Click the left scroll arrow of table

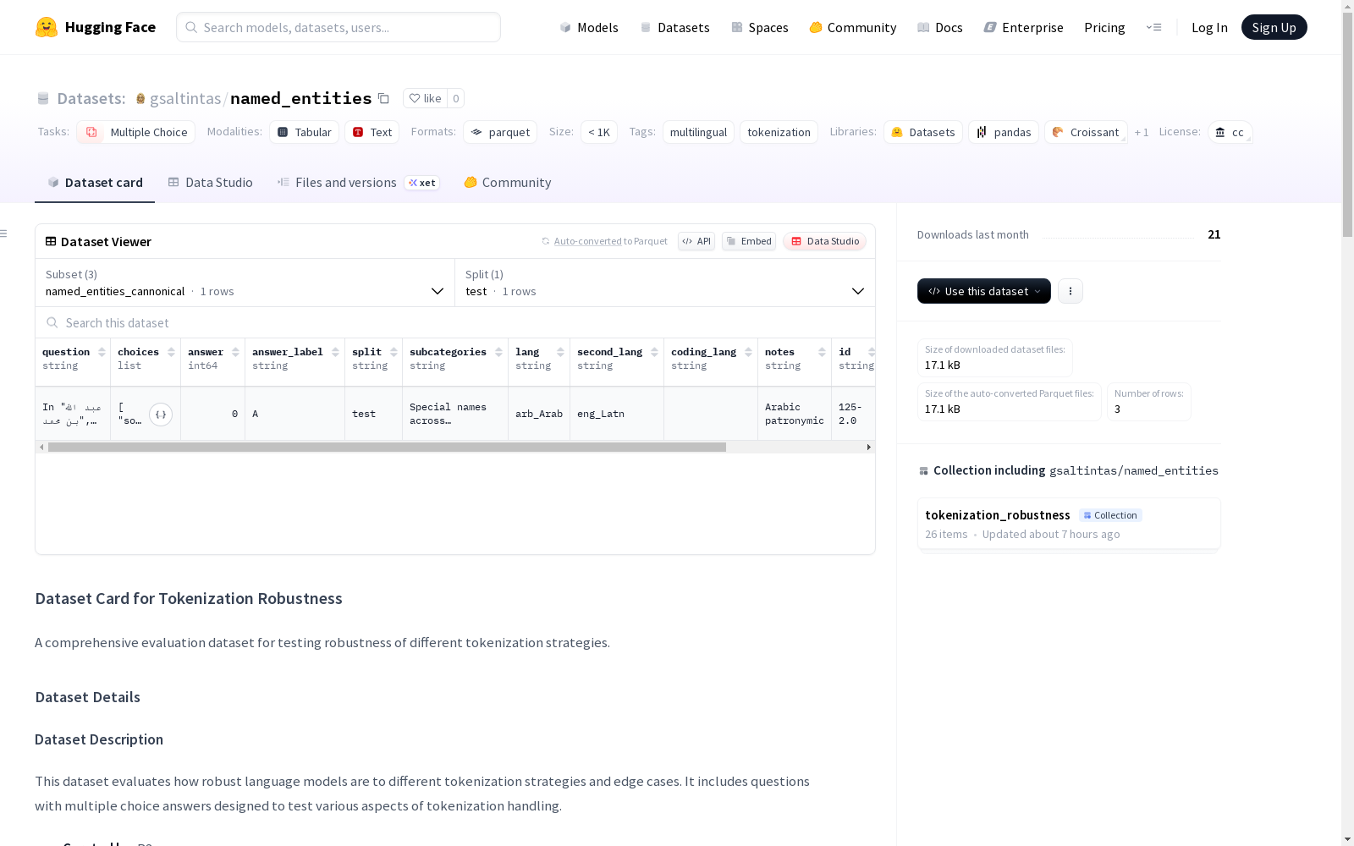tap(41, 447)
